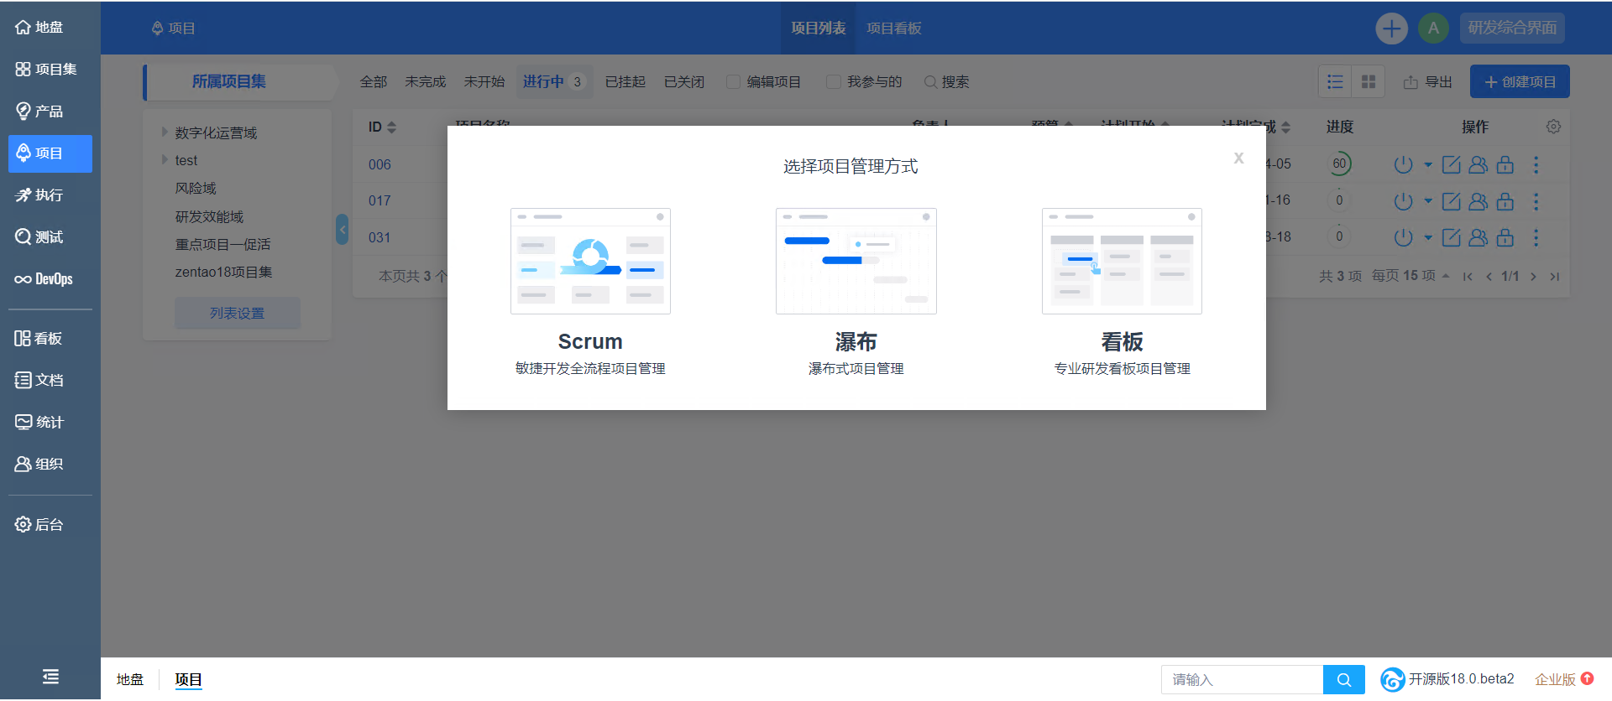The width and height of the screenshot is (1612, 701).
Task: Click the bottom search magnifier button
Action: [x=1343, y=680]
